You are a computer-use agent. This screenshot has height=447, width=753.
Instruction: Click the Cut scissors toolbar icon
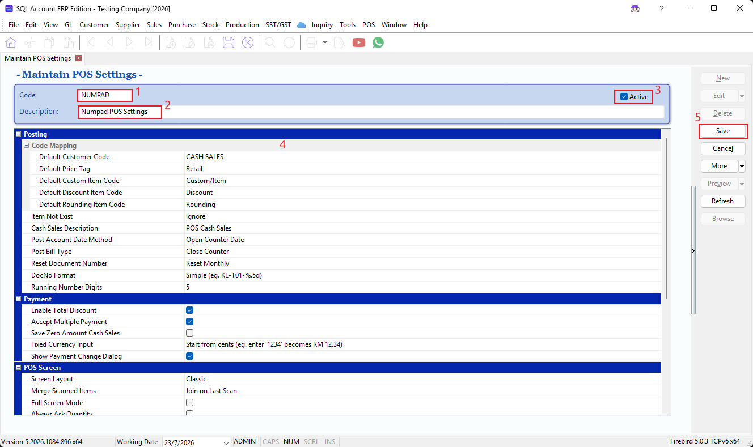click(x=30, y=42)
